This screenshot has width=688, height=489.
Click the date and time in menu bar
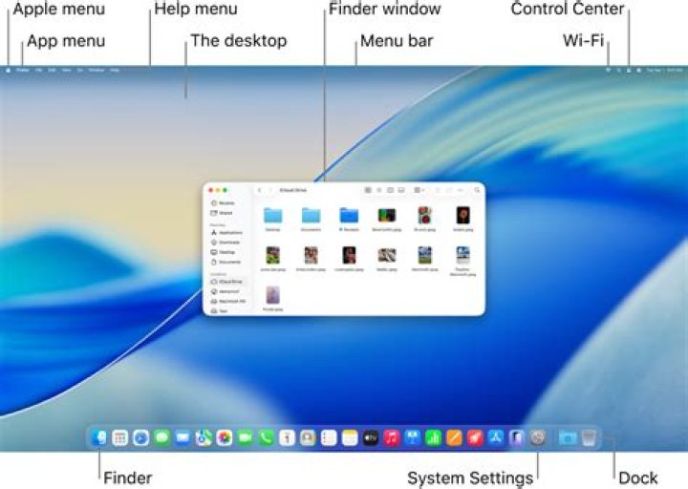click(x=664, y=70)
